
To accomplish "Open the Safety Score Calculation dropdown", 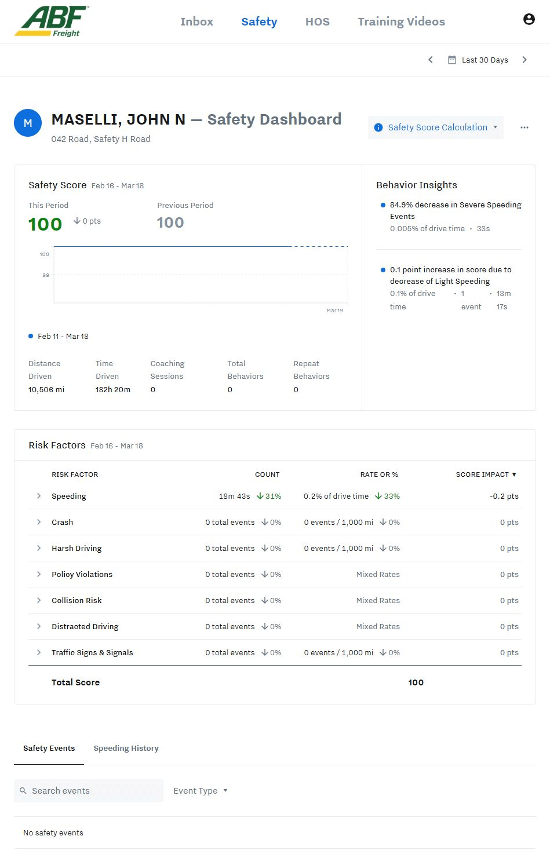I will [436, 127].
